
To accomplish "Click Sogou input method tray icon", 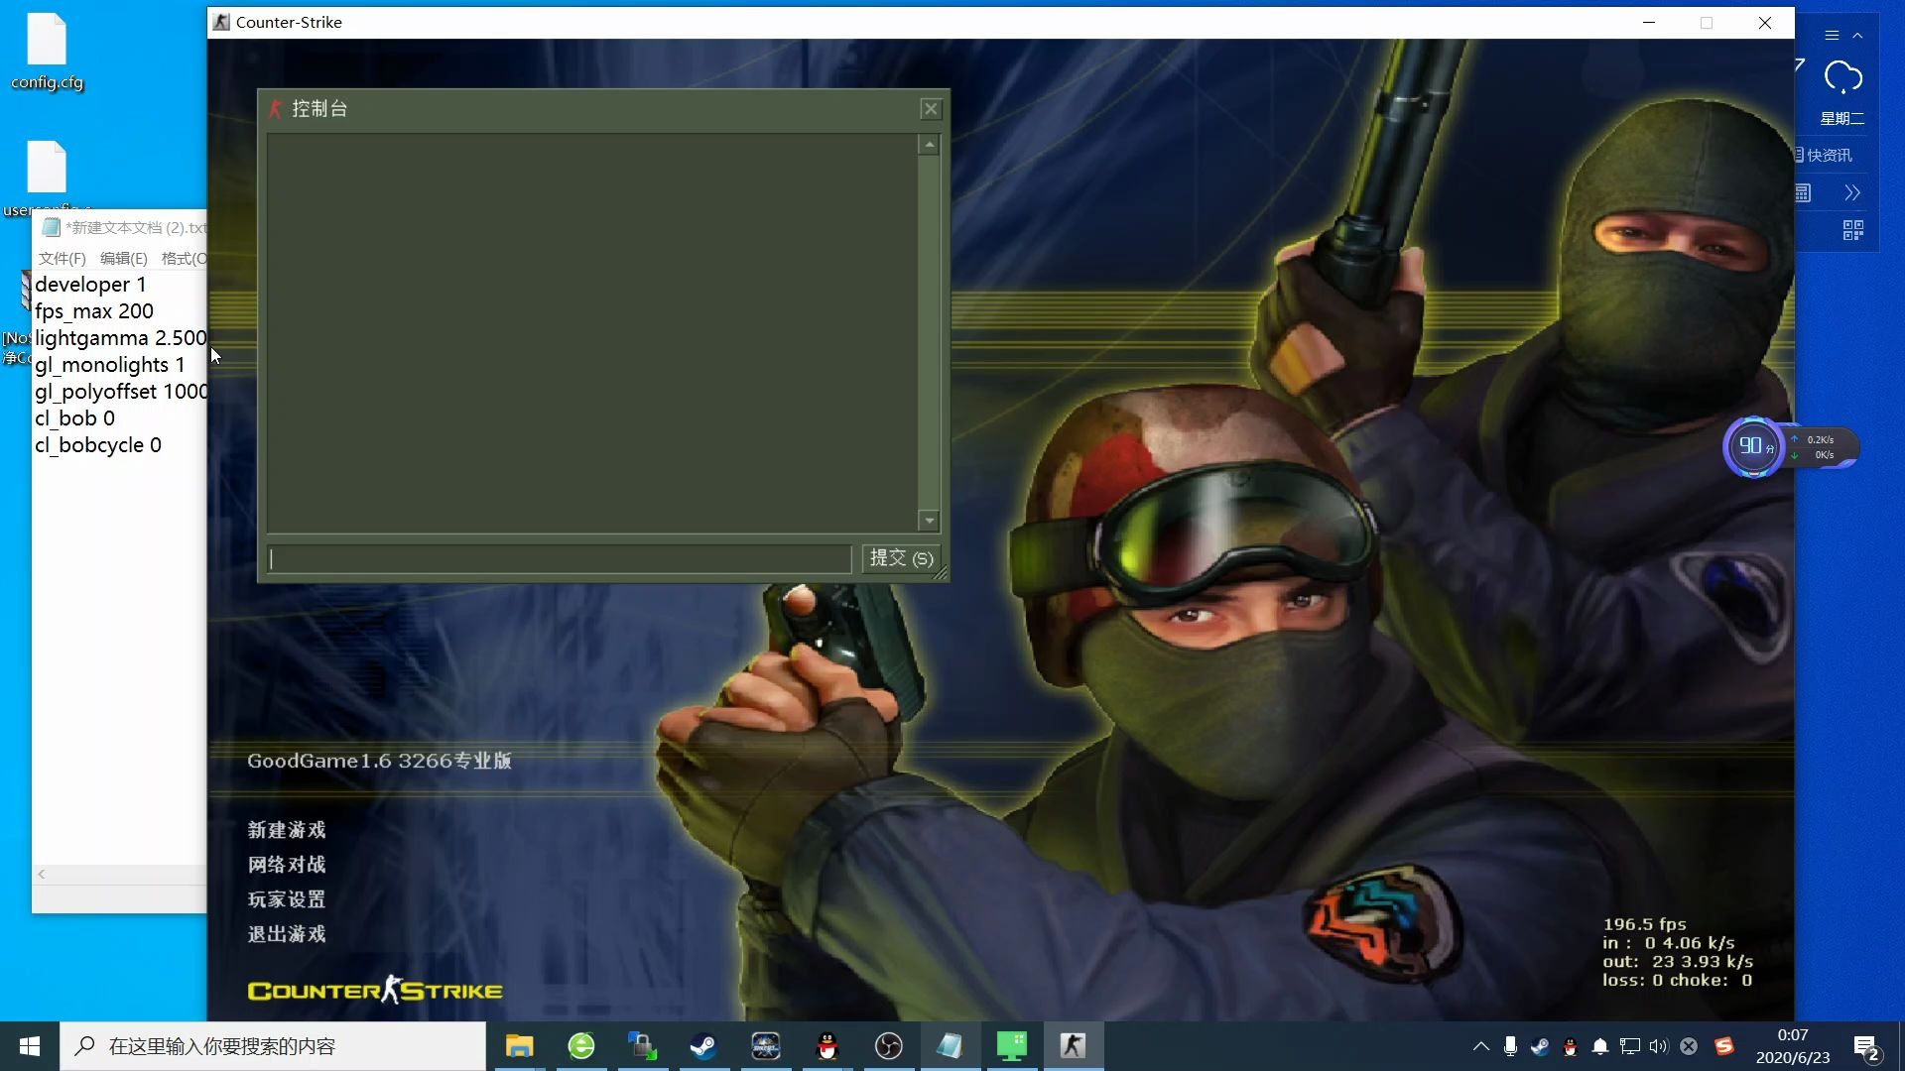I will (1724, 1046).
